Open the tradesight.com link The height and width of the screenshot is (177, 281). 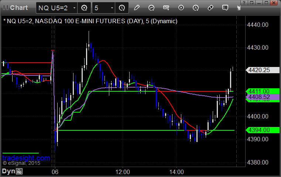click(26, 158)
